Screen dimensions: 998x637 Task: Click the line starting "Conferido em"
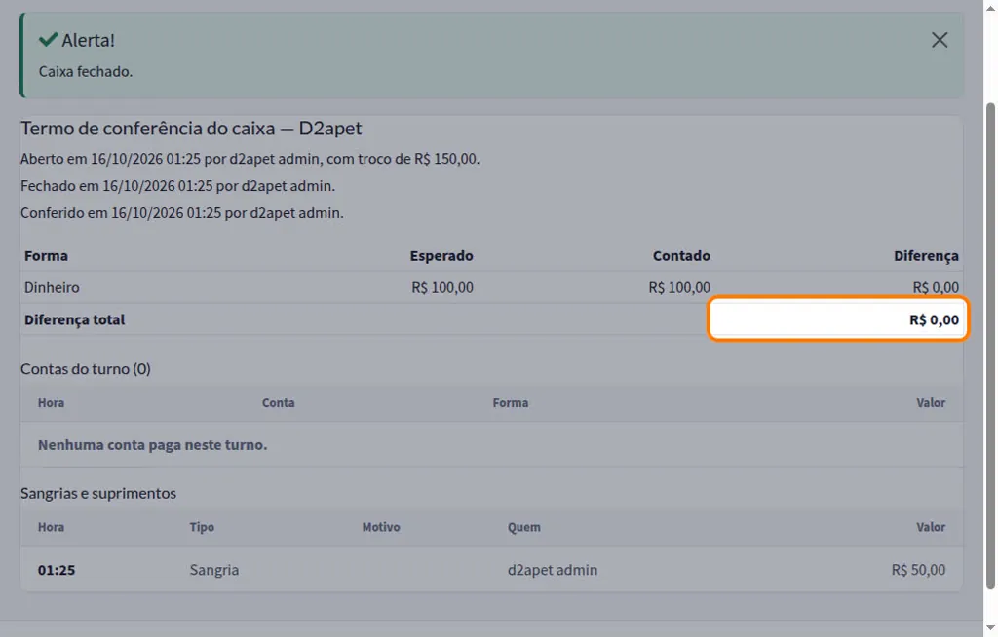[182, 212]
